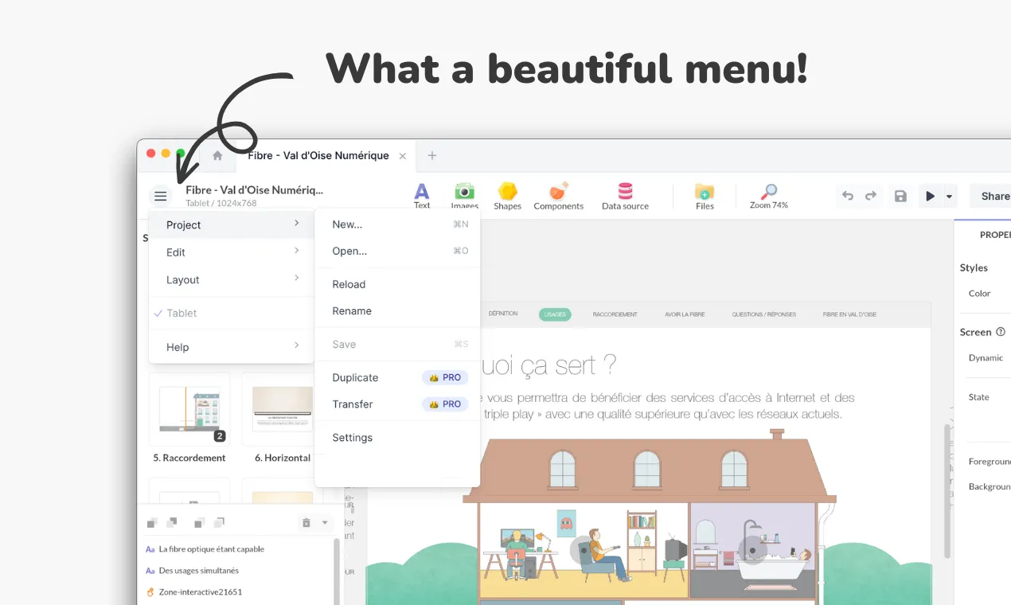This screenshot has height=605, width=1011.
Task: Choose Duplicate from Project submenu
Action: pyautogui.click(x=355, y=377)
